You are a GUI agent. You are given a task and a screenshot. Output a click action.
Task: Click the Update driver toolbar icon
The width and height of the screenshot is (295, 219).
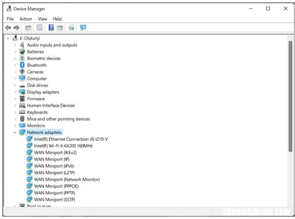point(72,28)
